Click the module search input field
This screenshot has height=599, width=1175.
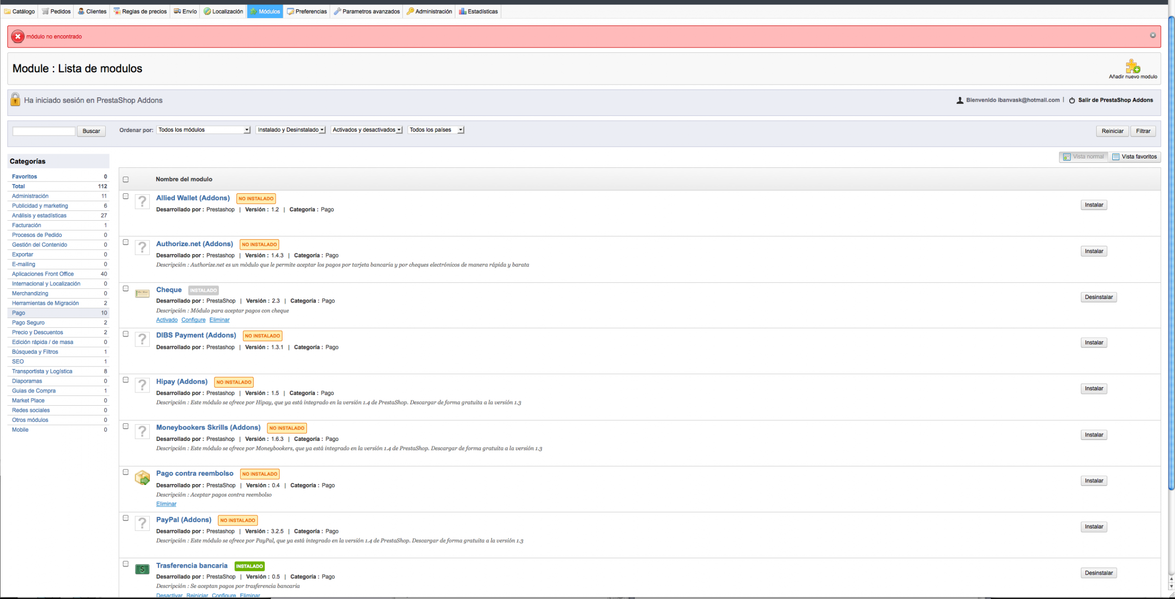click(x=44, y=131)
